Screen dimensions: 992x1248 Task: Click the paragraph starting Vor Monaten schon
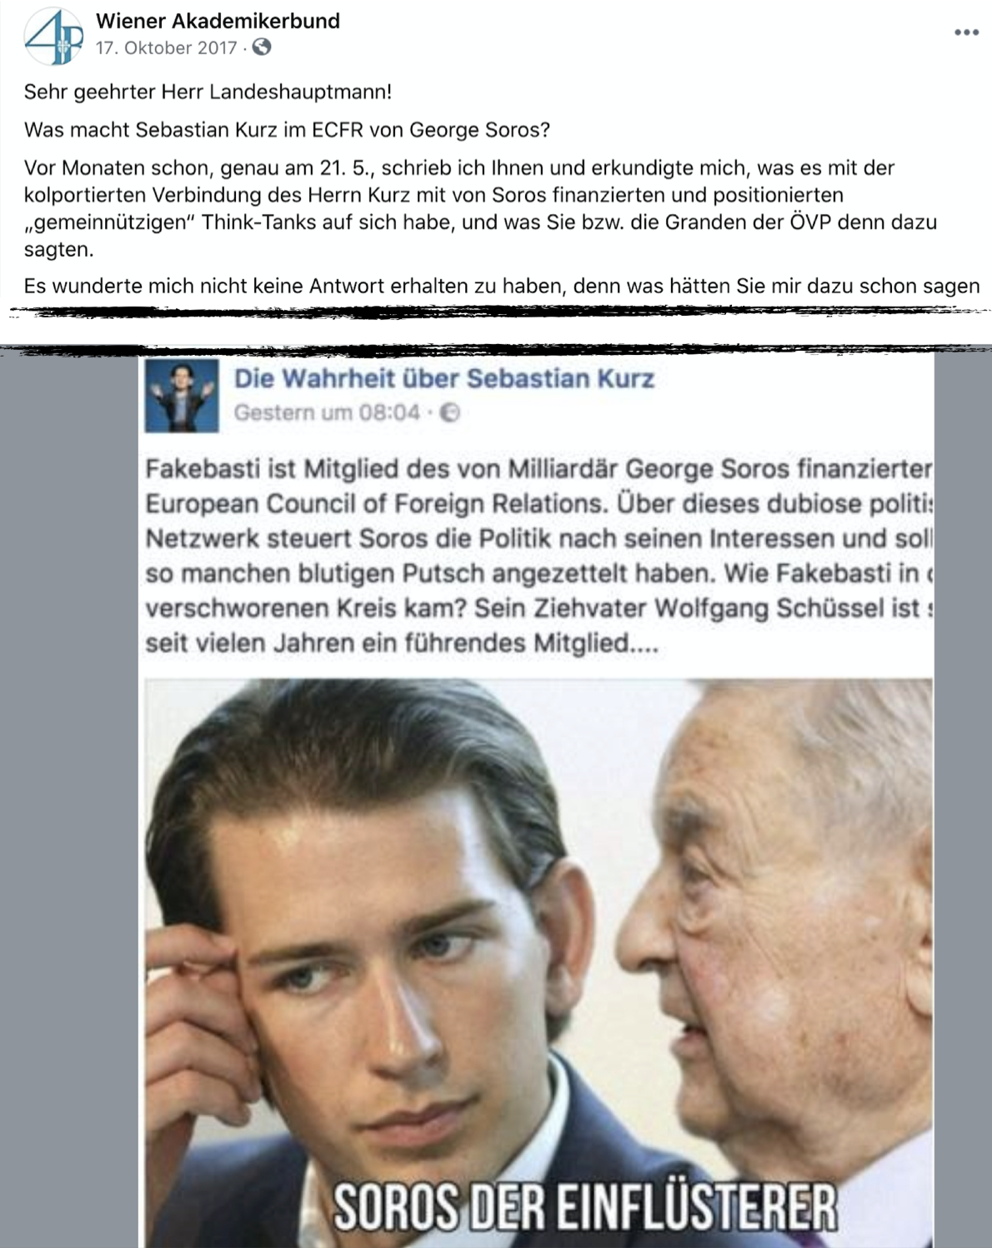click(481, 208)
